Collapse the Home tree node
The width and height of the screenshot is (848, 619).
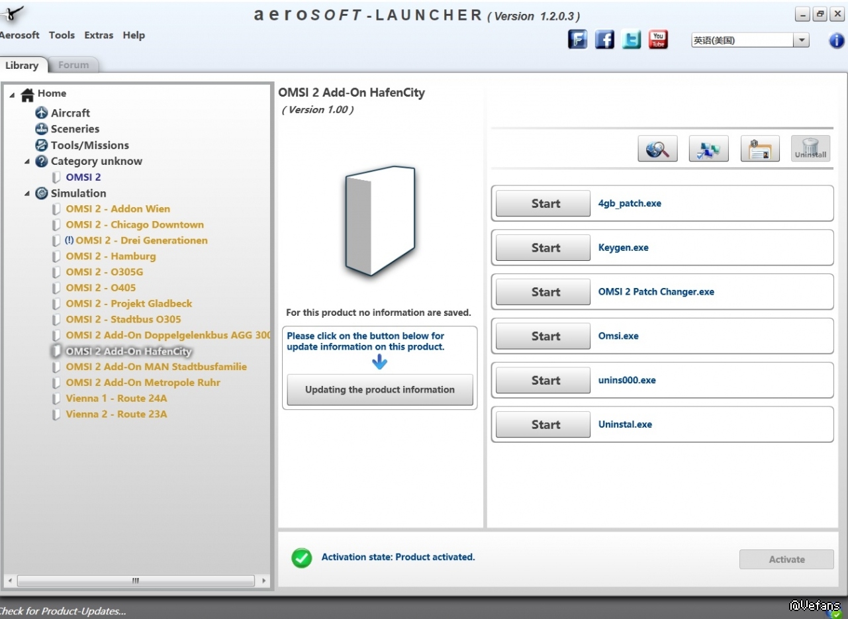[12, 95]
